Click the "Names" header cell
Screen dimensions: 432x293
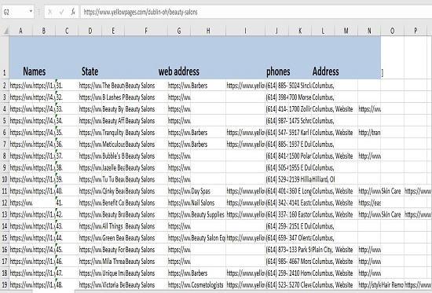click(34, 71)
